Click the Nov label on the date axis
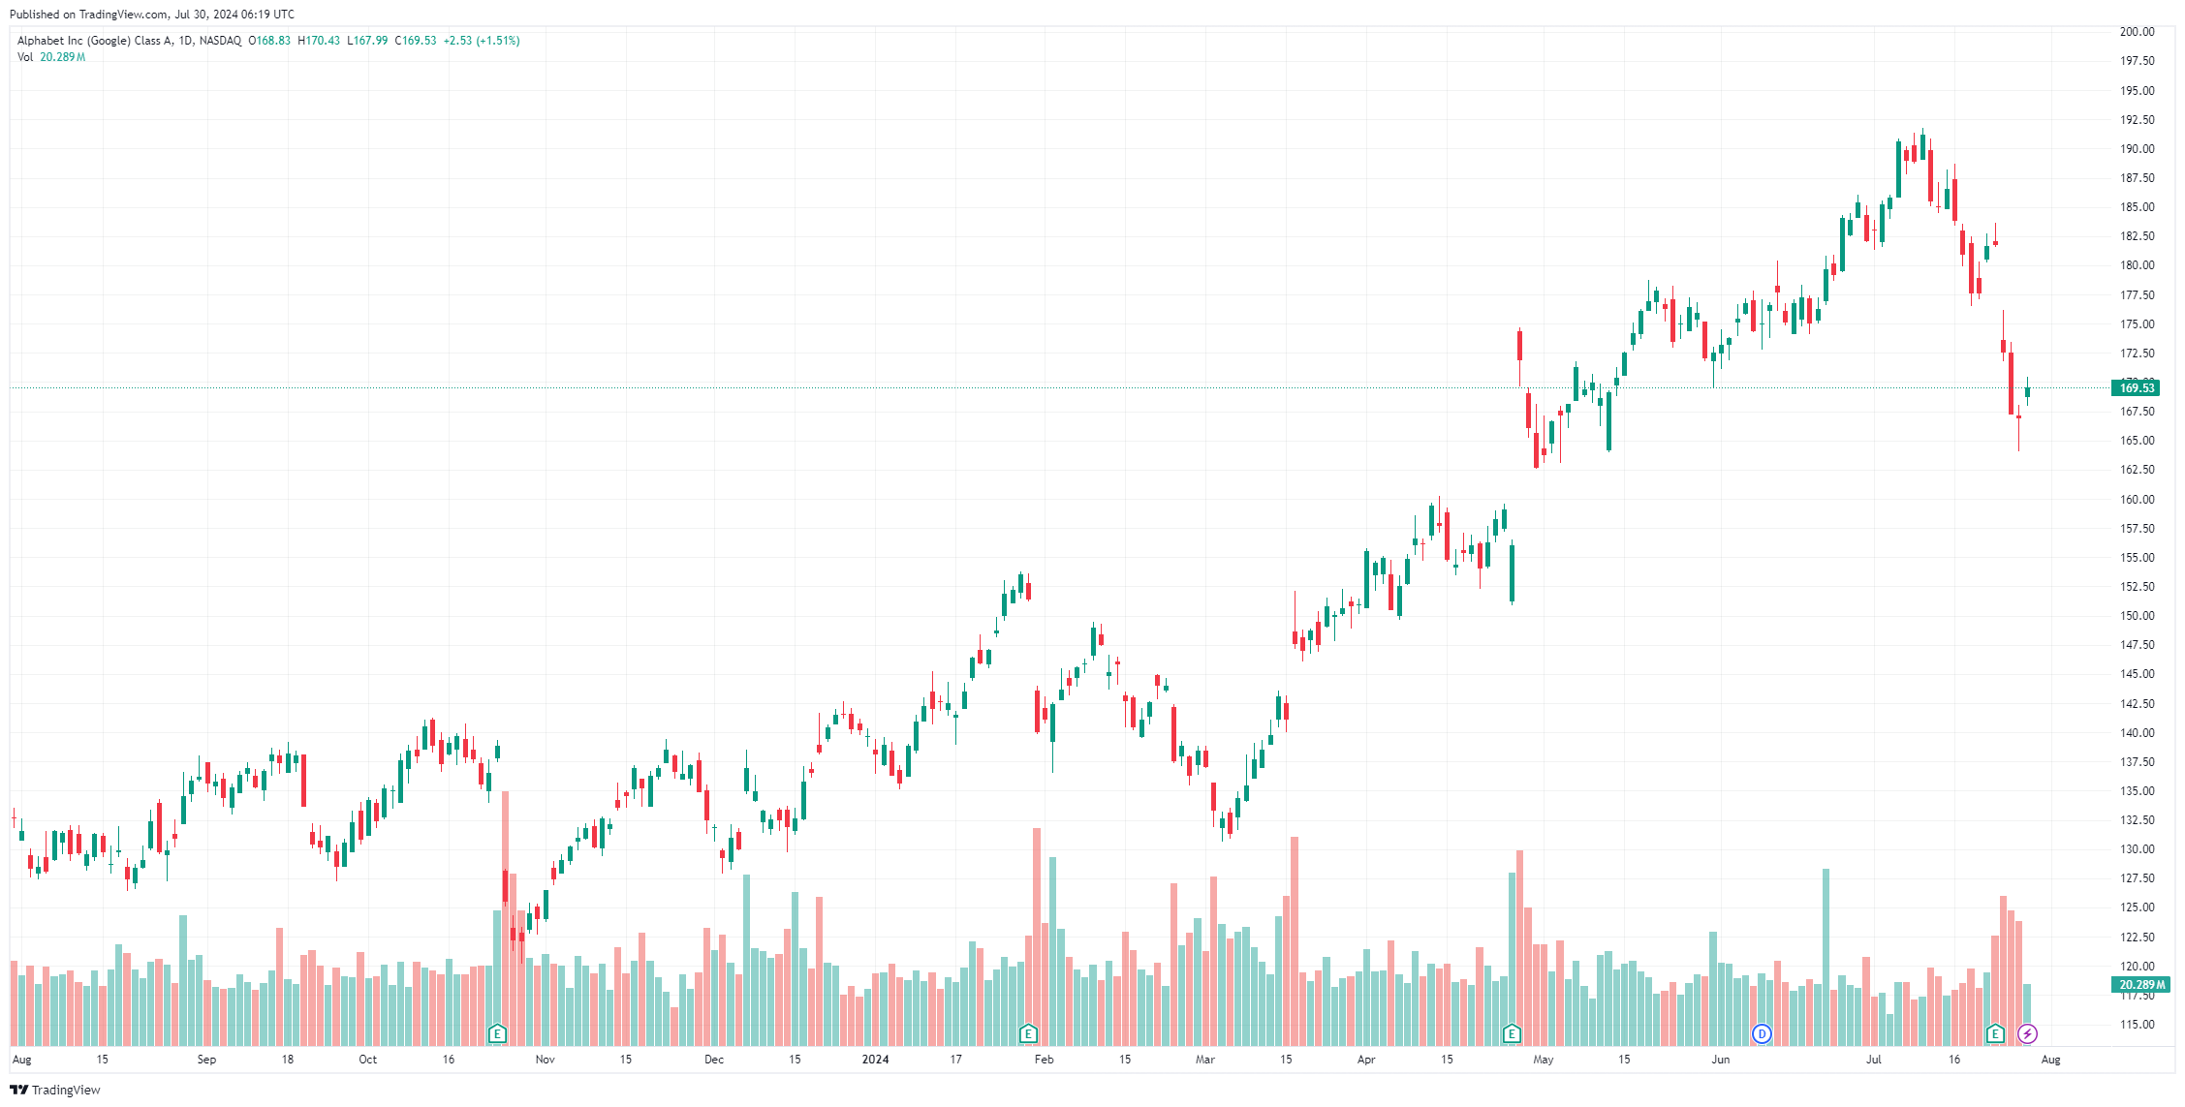 tap(545, 1060)
